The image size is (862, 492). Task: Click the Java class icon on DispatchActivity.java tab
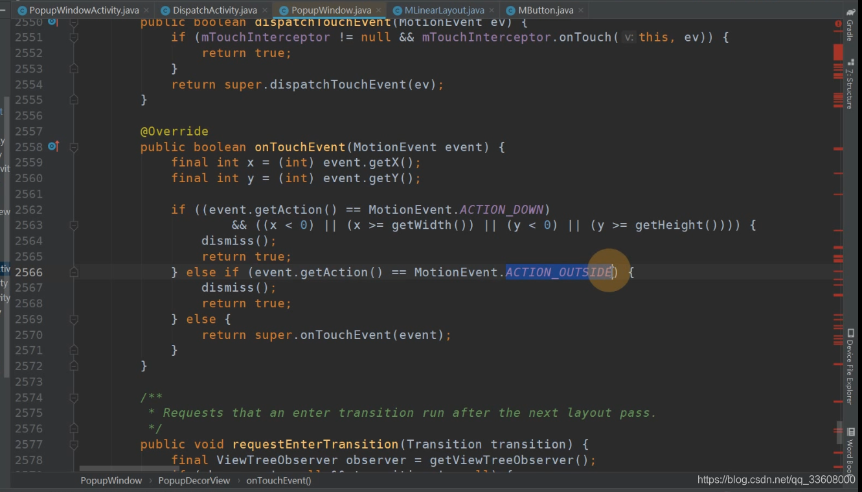pyautogui.click(x=166, y=10)
